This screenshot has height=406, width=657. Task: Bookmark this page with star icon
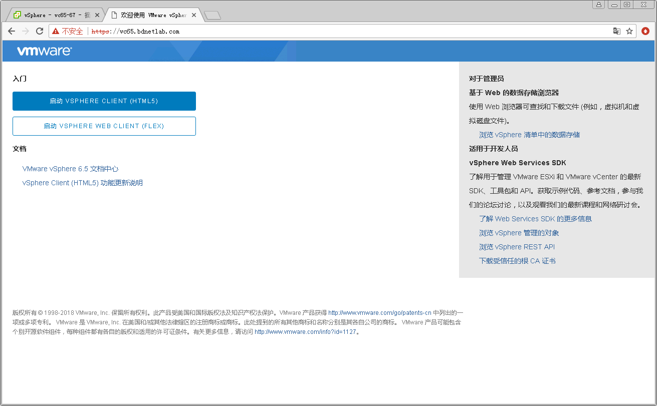coord(629,31)
